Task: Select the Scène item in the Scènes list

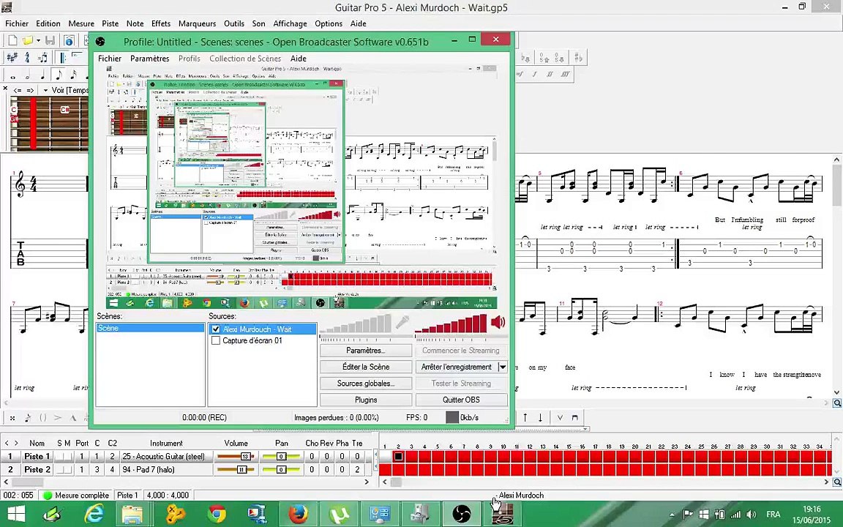Action: tap(150, 328)
